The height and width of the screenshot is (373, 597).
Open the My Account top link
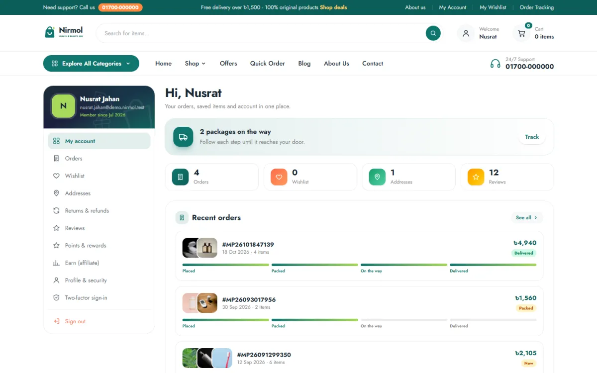[x=453, y=7]
